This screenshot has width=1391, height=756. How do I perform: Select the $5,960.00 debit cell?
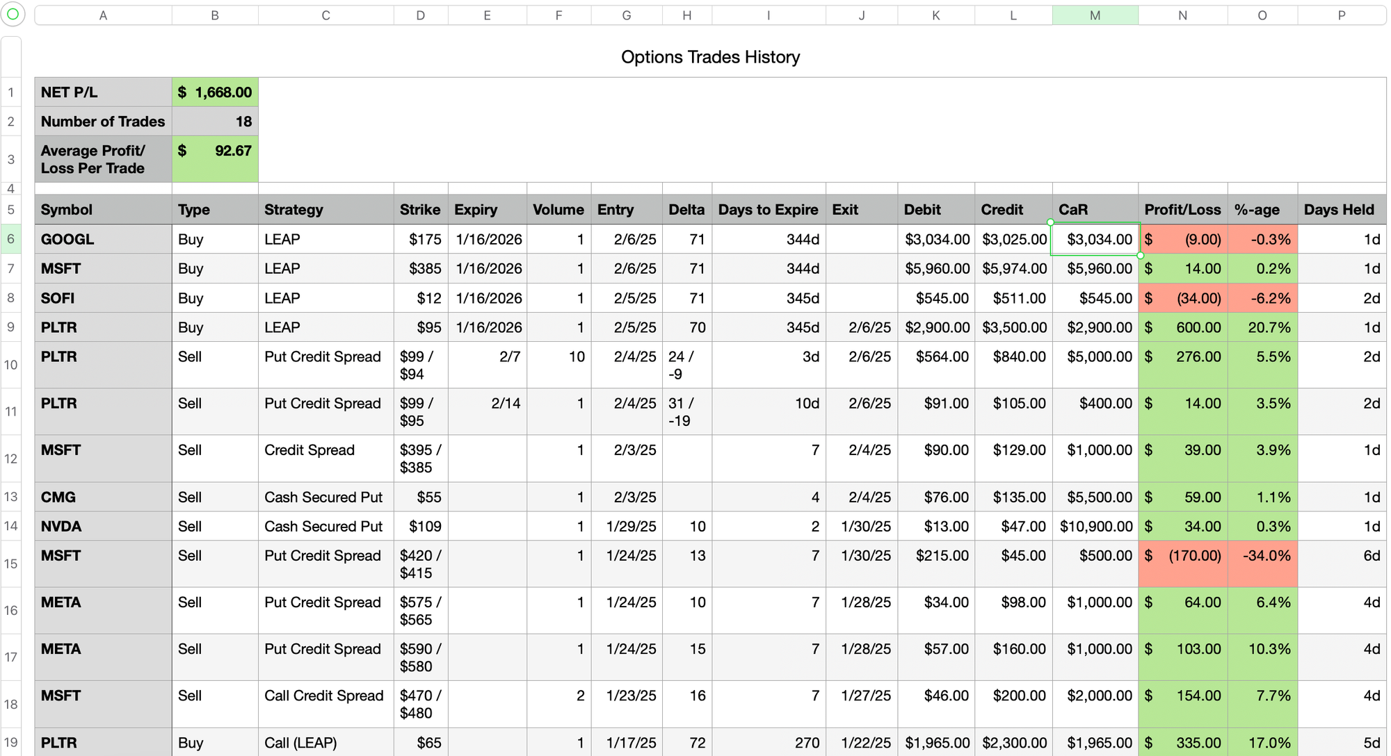click(x=936, y=268)
